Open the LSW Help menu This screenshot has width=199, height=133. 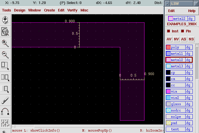coord(192,11)
